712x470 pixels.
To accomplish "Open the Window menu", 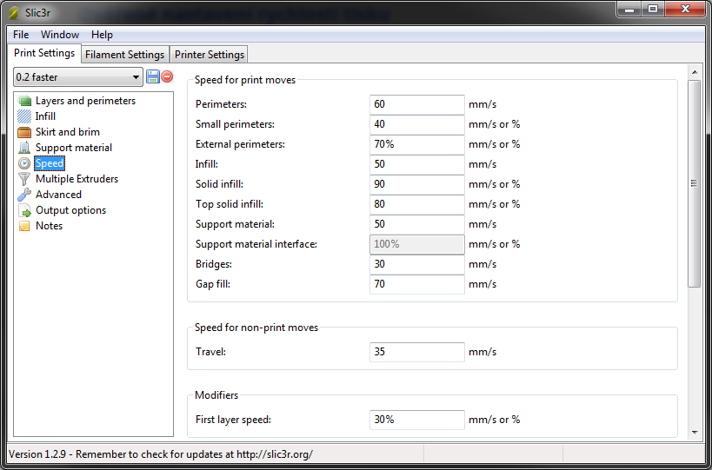I will 60,35.
